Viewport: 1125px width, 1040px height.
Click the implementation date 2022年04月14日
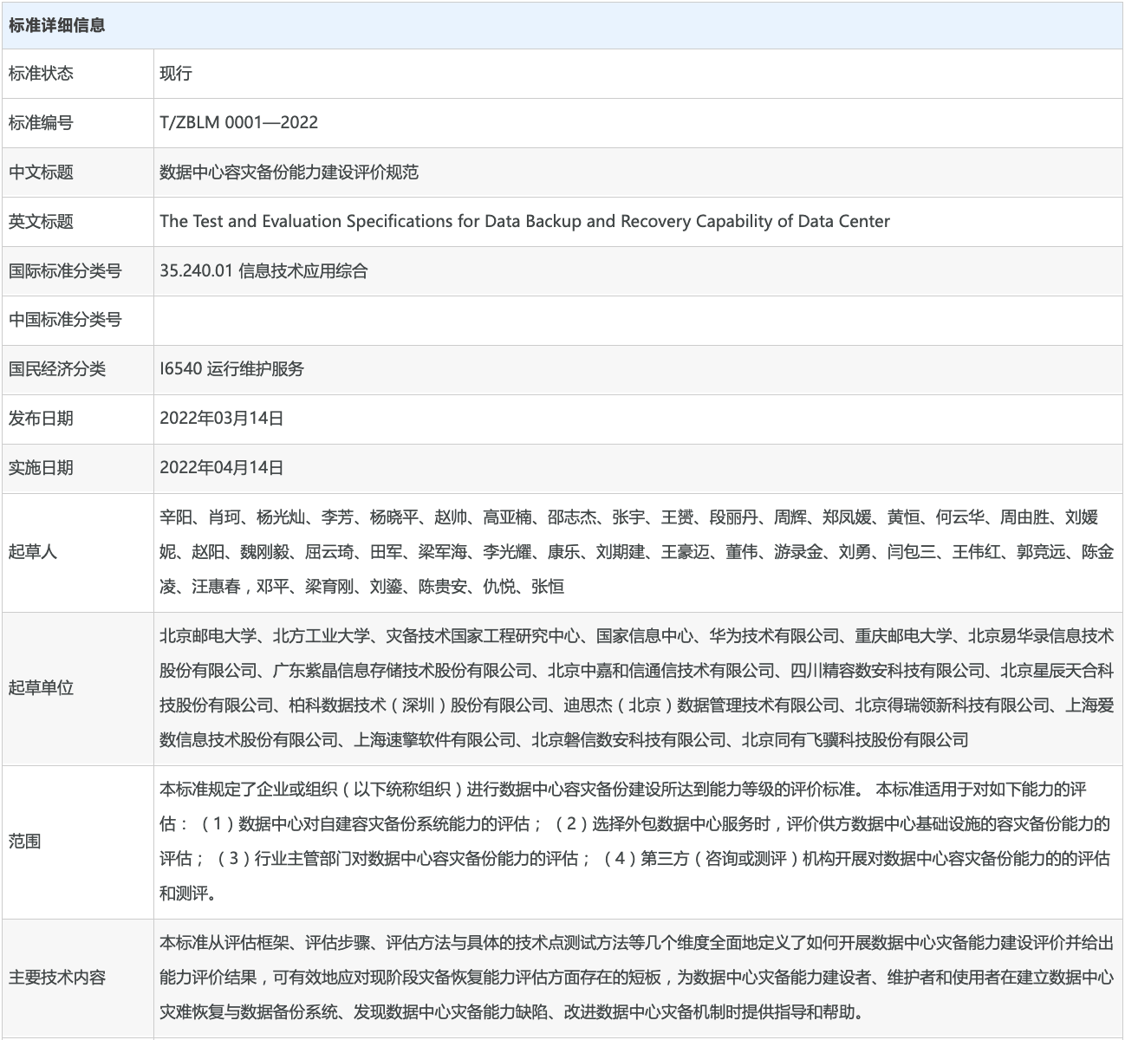(222, 468)
